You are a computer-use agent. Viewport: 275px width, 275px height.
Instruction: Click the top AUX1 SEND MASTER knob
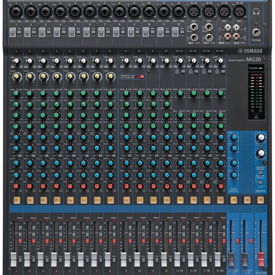pos(234,137)
